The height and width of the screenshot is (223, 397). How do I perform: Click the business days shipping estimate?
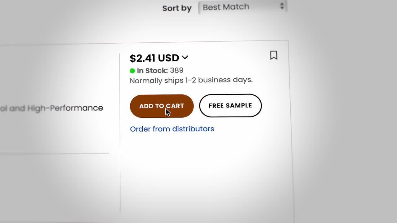(x=225, y=80)
